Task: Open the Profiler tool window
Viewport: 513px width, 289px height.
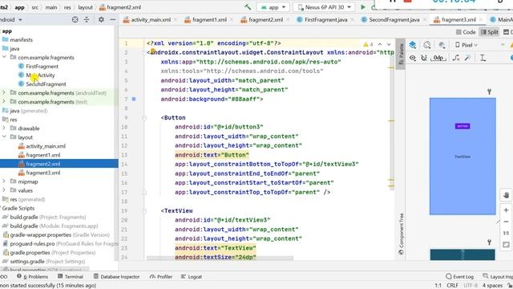Action: 161,276
